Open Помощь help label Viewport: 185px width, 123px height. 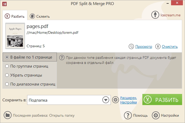pos(141,115)
